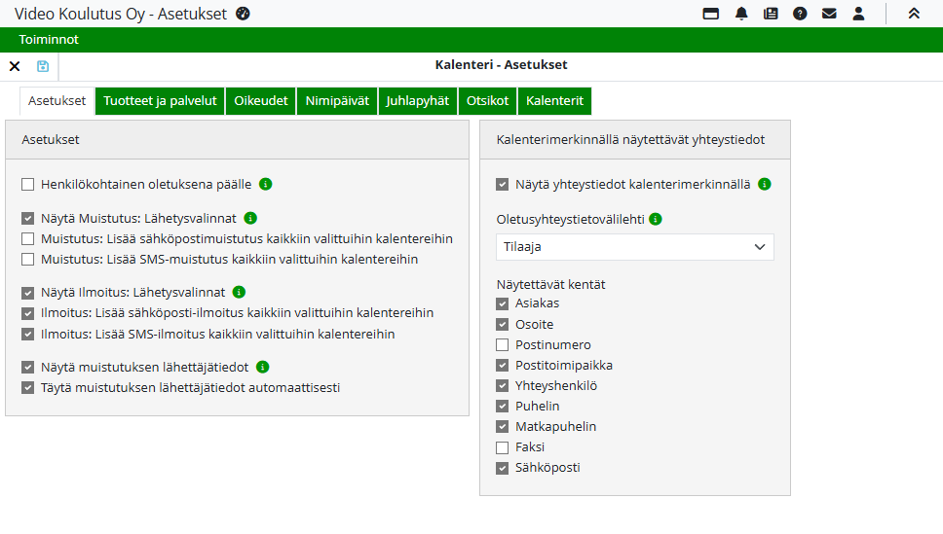Image resolution: width=943 pixels, height=534 pixels.
Task: Open the Juhlapyhät tab
Action: point(418,101)
